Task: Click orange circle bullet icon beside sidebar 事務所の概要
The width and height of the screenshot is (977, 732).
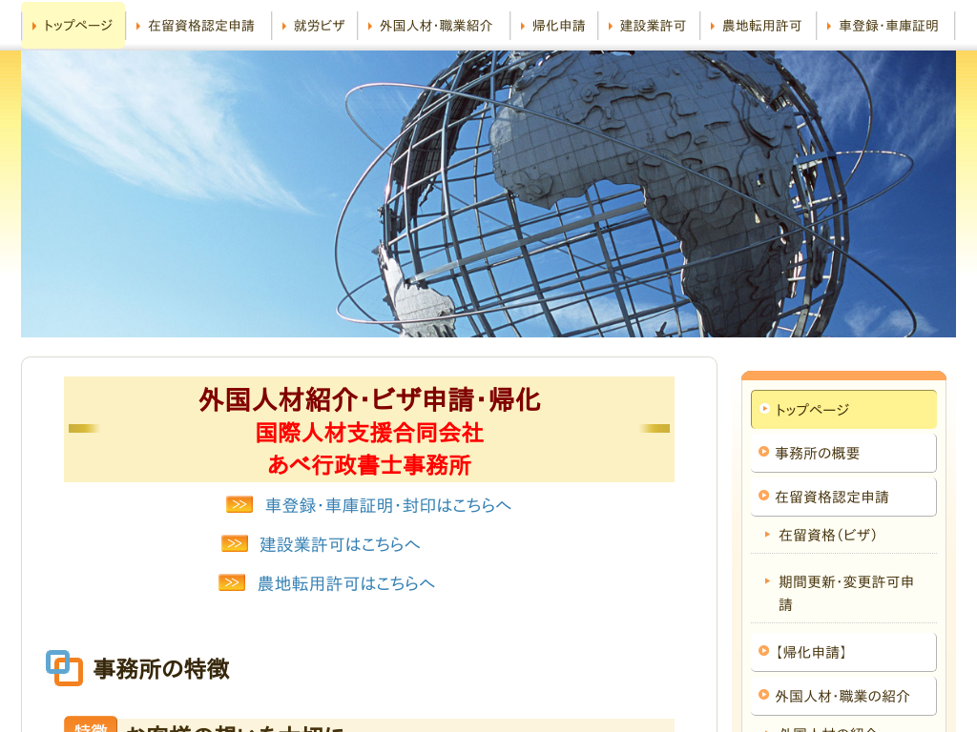Action: coord(763,451)
